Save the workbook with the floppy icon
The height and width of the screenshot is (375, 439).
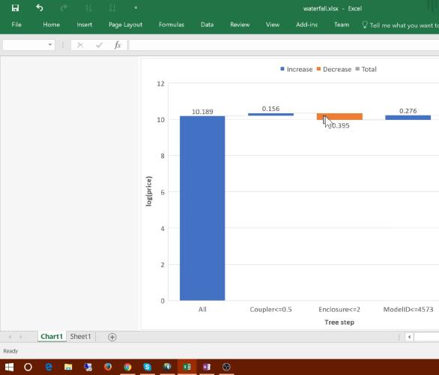pyautogui.click(x=15, y=7)
